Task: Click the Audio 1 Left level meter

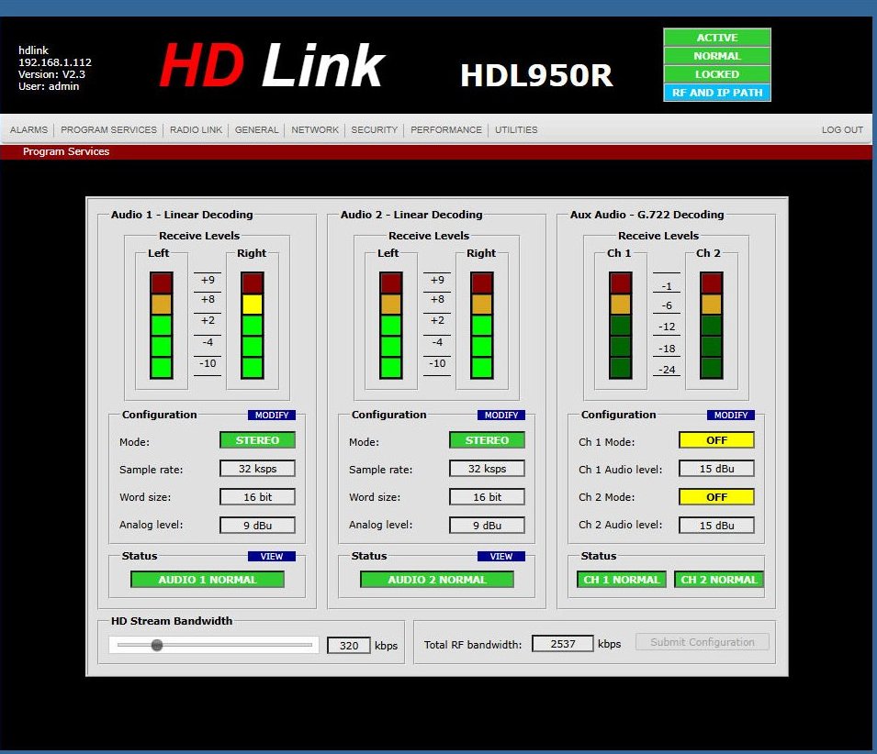Action: pos(162,326)
